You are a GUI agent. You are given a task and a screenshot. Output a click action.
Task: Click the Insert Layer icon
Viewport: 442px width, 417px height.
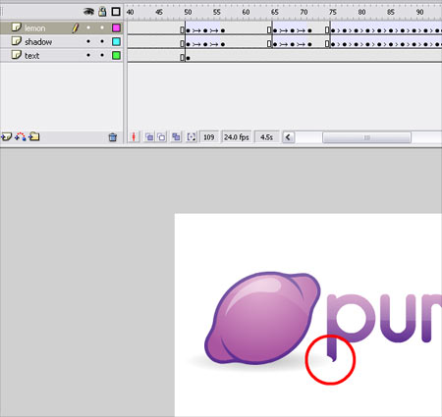pyautogui.click(x=6, y=136)
